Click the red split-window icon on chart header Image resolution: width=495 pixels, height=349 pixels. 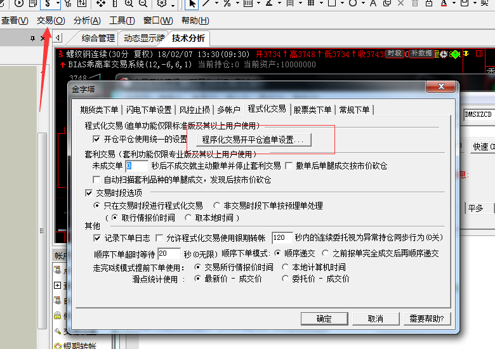[479, 53]
